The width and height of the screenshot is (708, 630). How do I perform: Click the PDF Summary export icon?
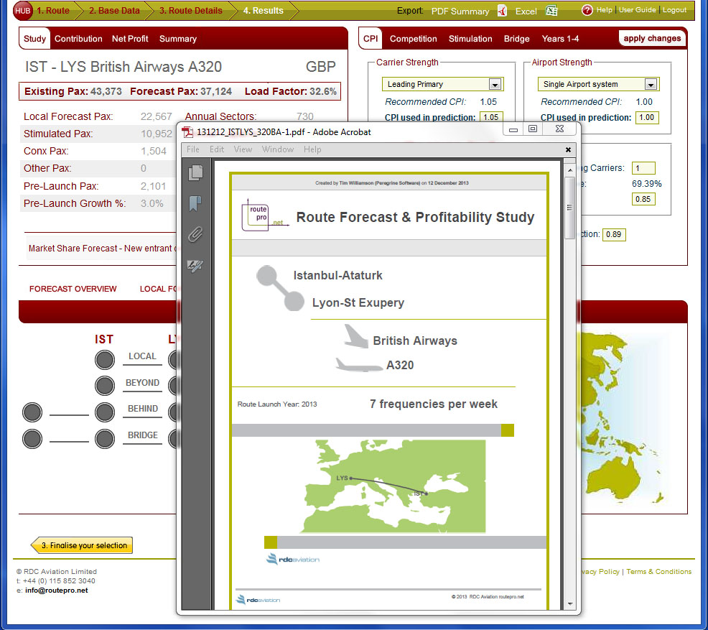[502, 11]
